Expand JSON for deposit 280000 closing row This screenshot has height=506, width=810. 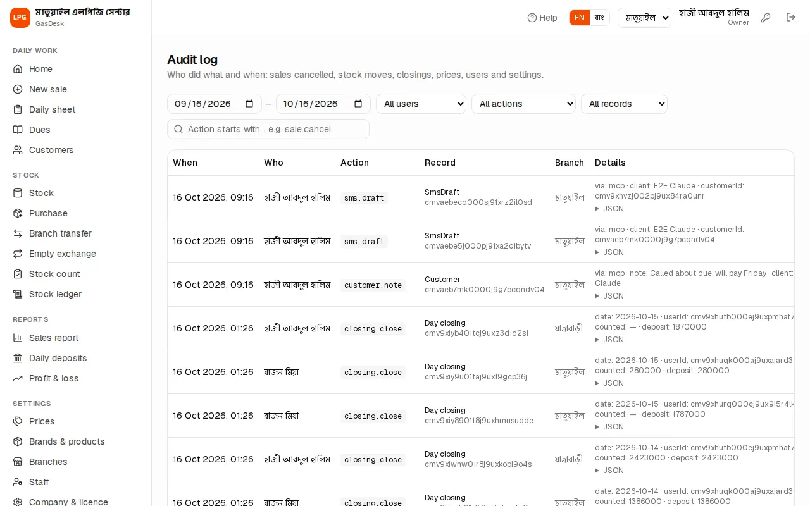(609, 383)
